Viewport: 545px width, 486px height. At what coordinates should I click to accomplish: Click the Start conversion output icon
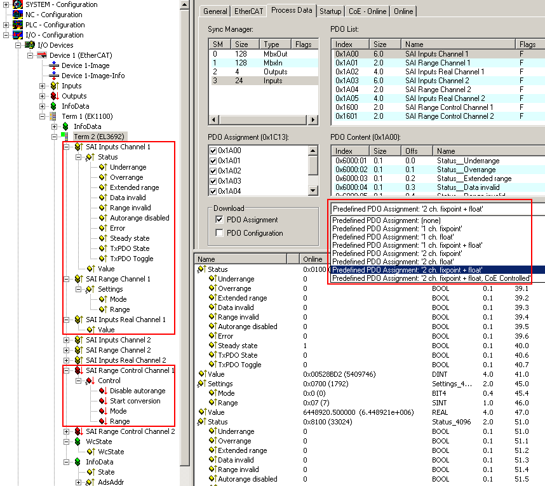pyautogui.click(x=103, y=401)
